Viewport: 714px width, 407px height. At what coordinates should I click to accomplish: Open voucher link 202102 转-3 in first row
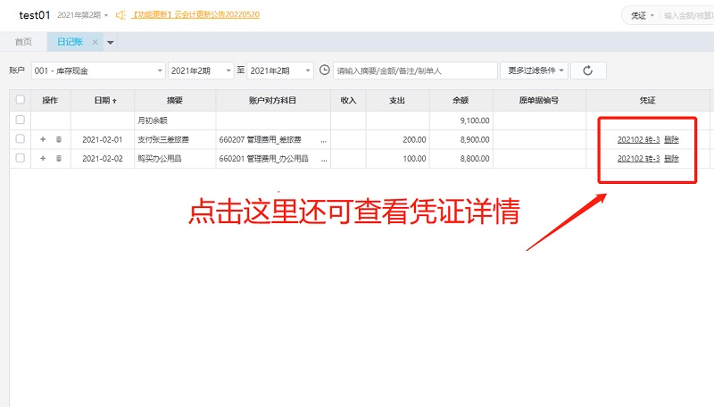point(638,139)
